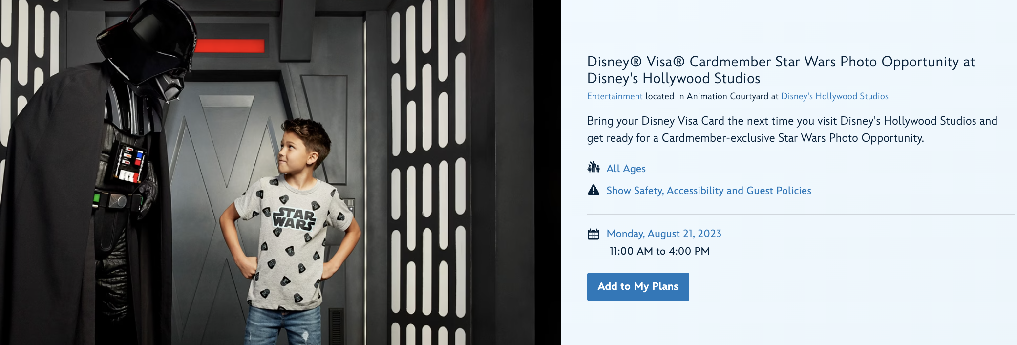
Task: Click the Star Wars Photo Opportunity event title
Action: [x=781, y=70]
